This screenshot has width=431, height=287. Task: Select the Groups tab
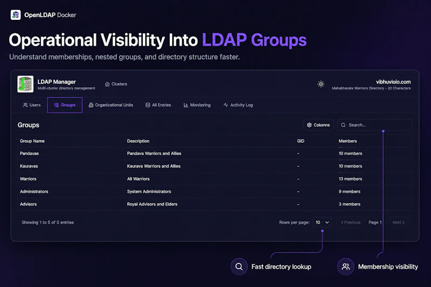tap(65, 105)
